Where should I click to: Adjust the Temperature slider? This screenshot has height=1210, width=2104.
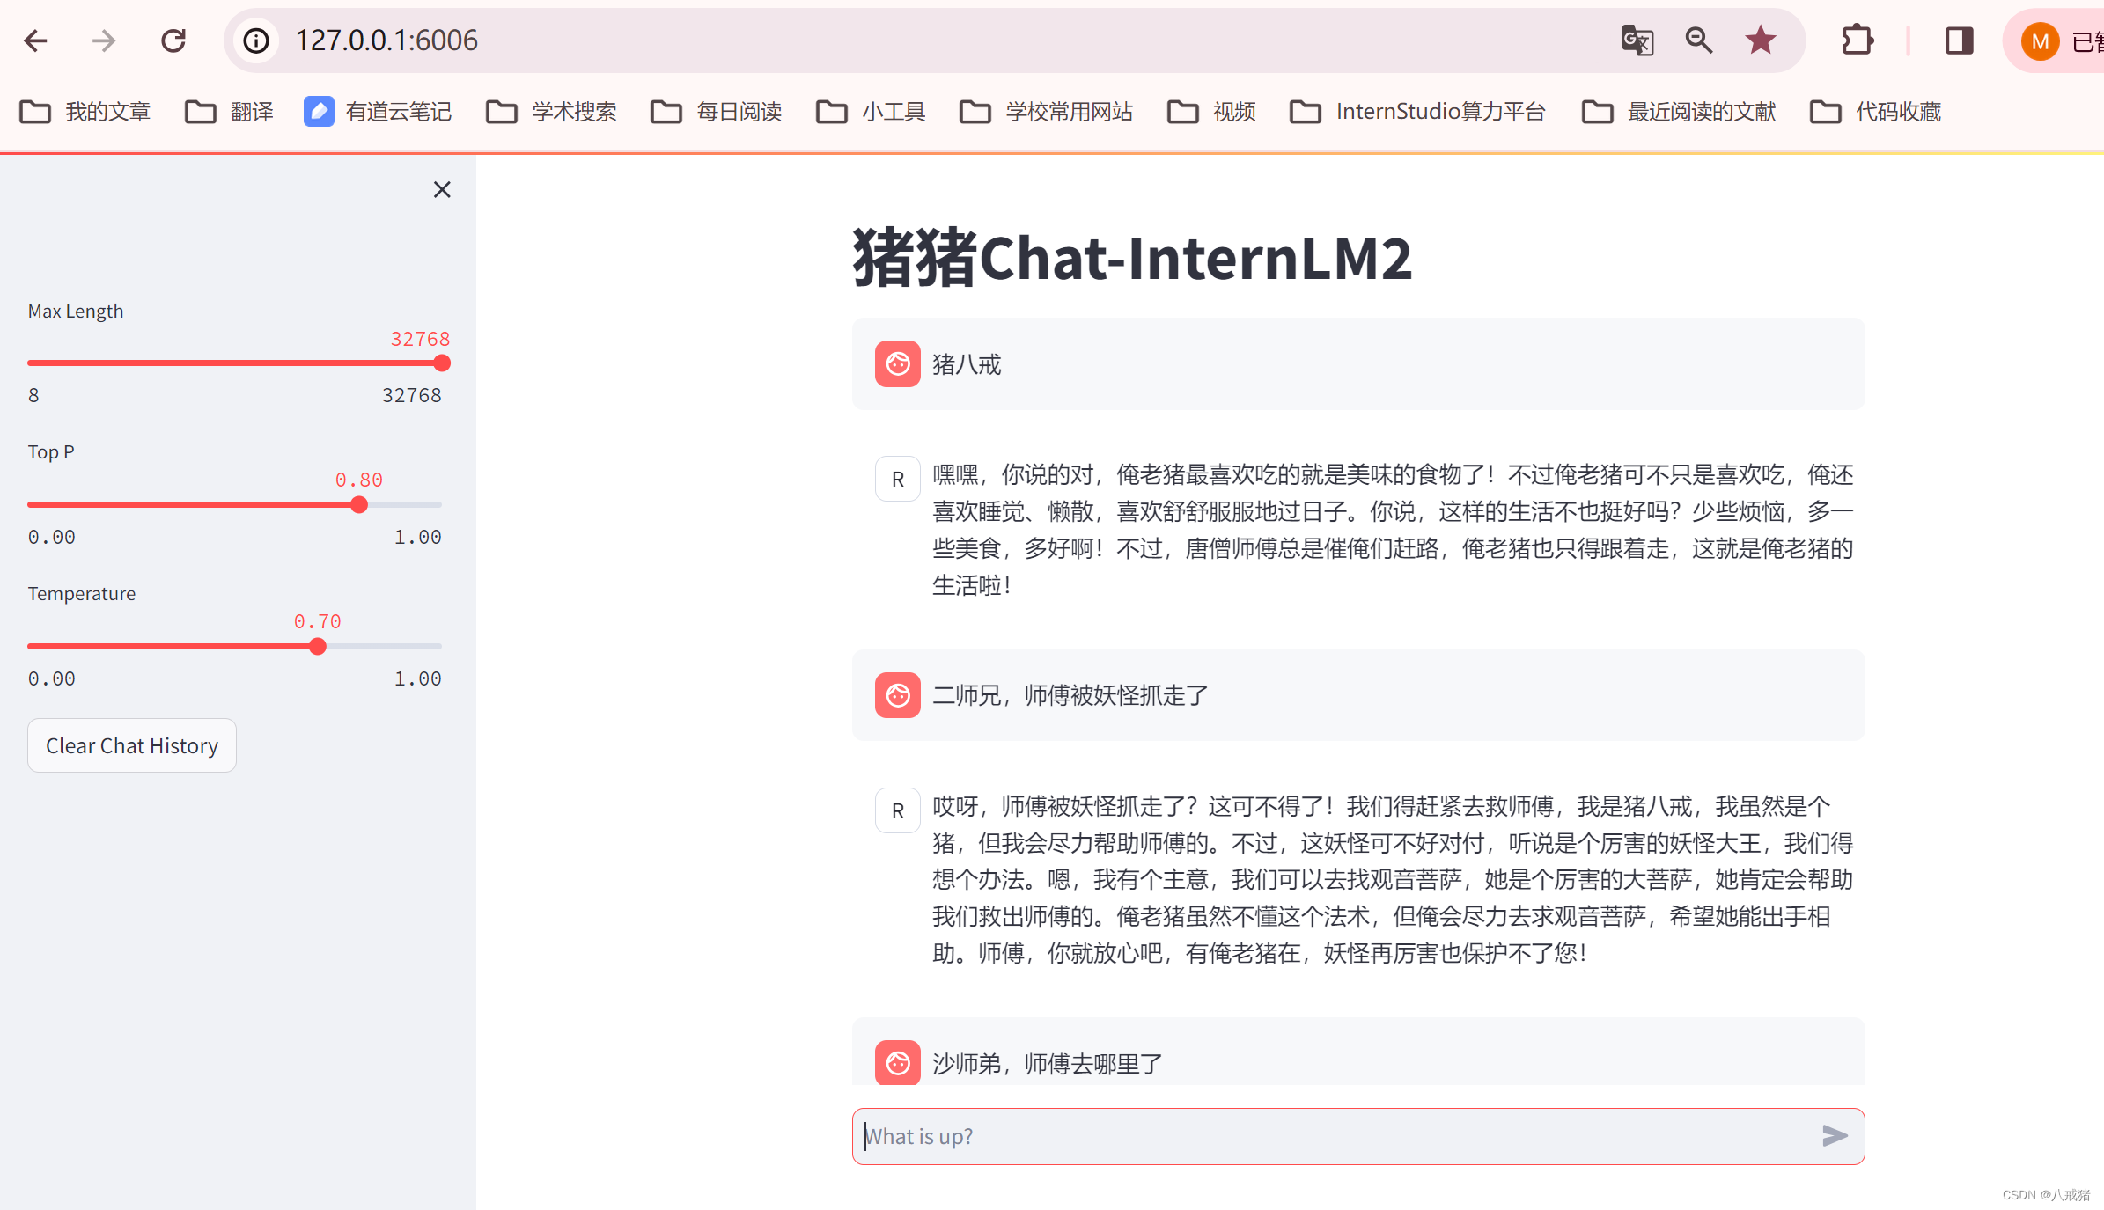[x=318, y=646]
